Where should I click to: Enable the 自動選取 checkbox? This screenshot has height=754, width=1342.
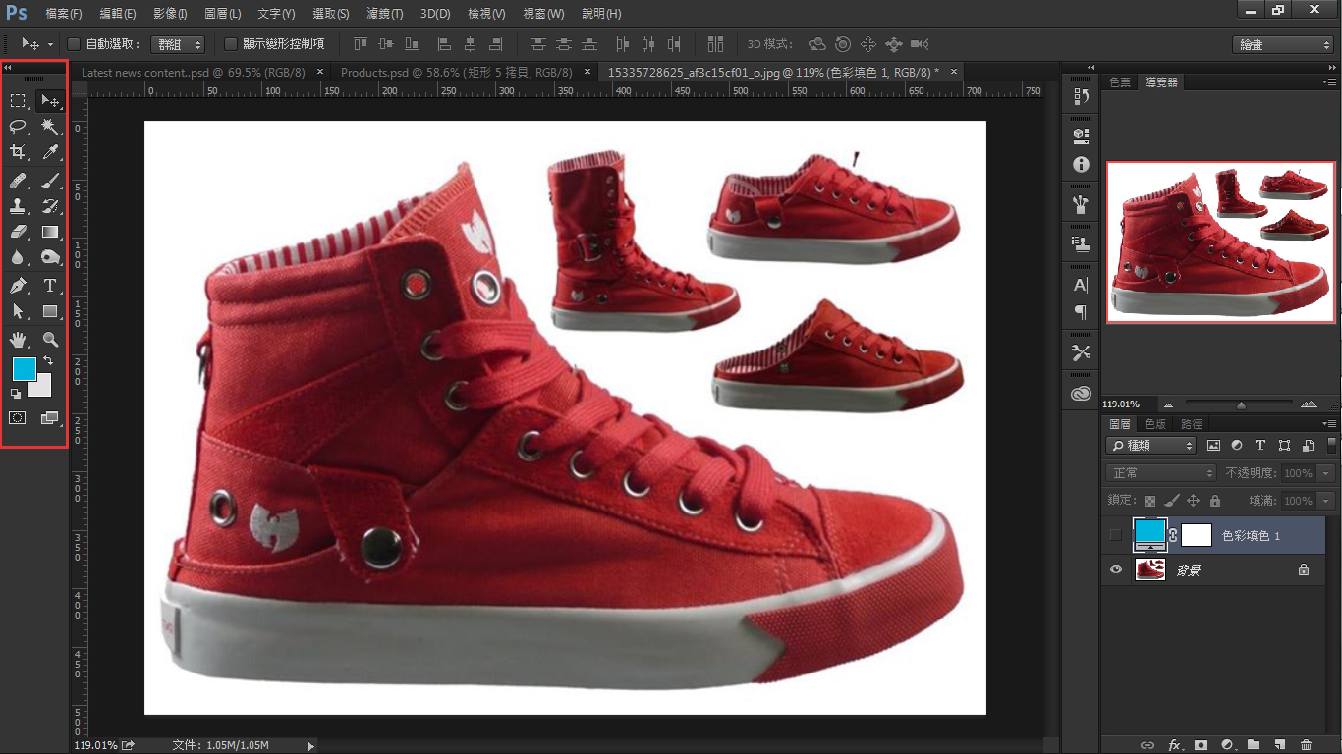pos(74,44)
